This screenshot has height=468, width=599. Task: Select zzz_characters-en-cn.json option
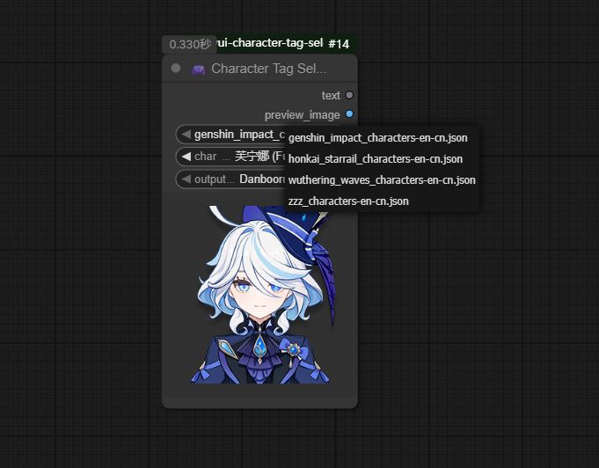coord(382,201)
